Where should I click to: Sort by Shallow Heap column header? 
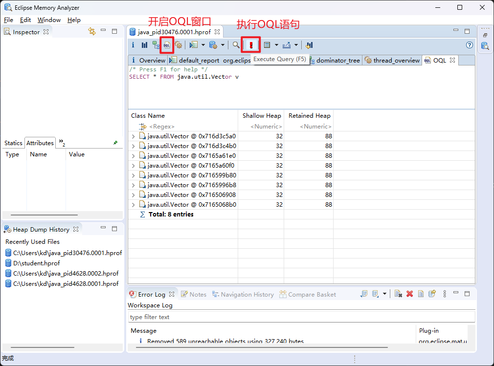point(261,116)
